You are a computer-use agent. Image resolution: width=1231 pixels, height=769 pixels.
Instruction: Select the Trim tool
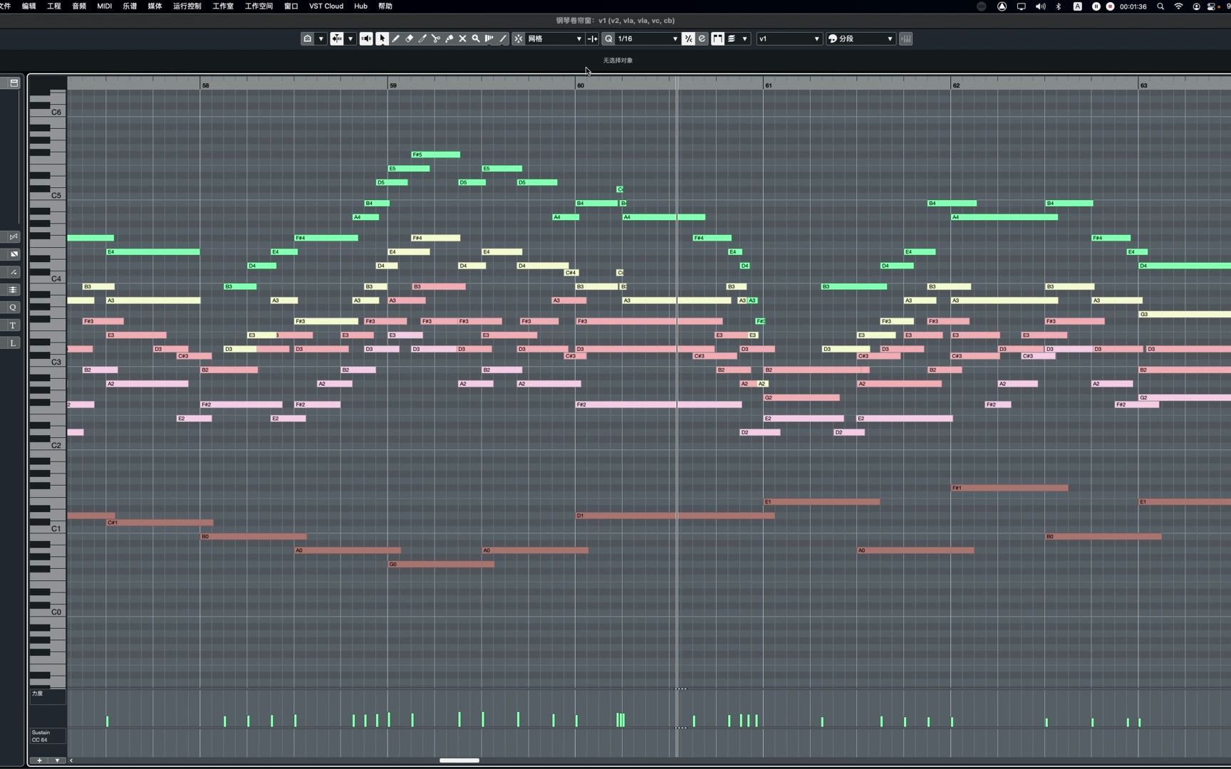pyautogui.click(x=422, y=38)
